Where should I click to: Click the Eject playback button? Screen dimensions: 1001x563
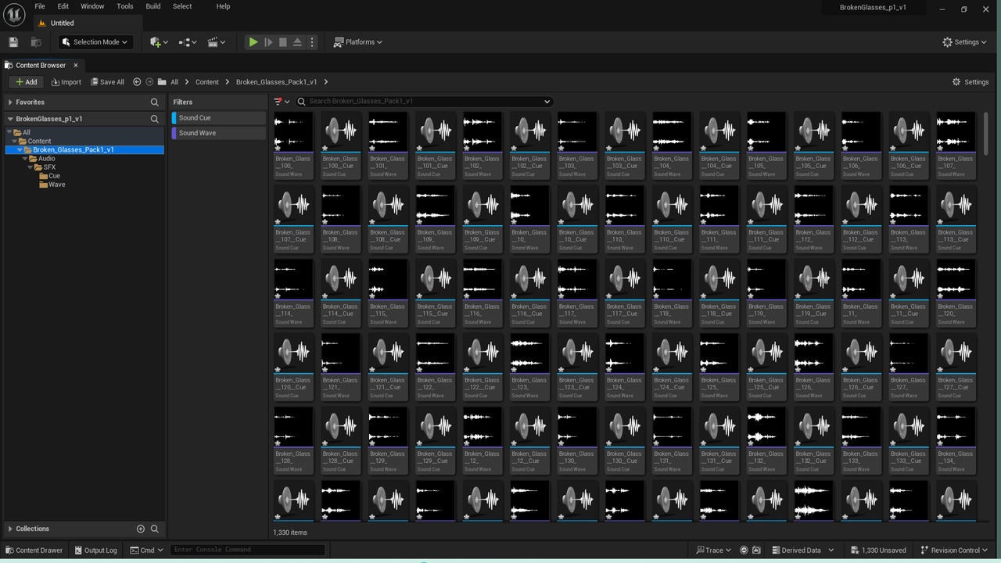pos(297,42)
